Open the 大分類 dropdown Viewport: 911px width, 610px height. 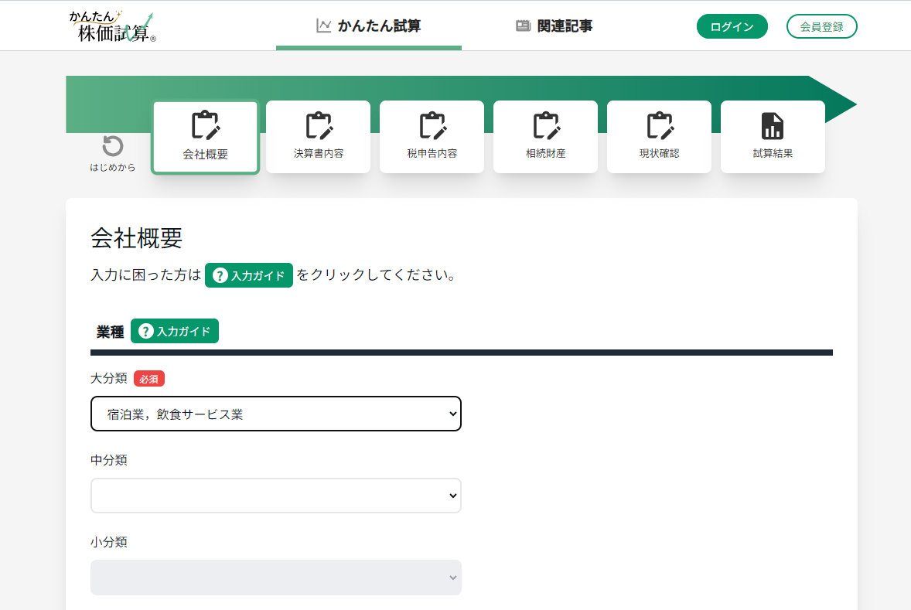coord(276,414)
